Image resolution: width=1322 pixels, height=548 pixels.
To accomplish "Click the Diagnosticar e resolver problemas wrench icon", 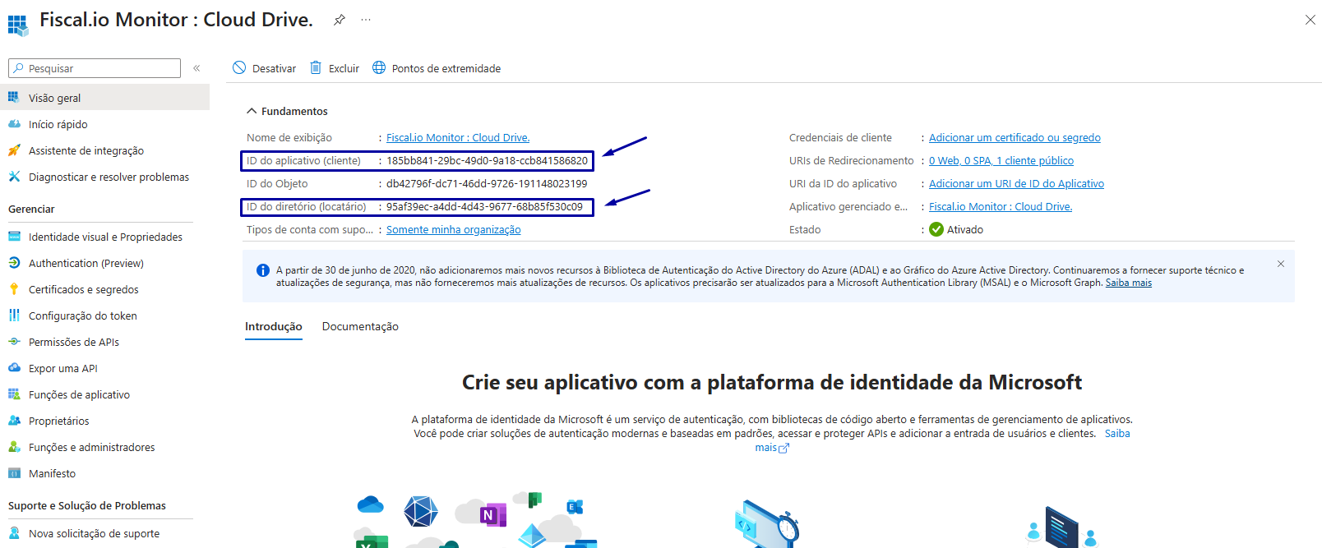I will [x=14, y=177].
